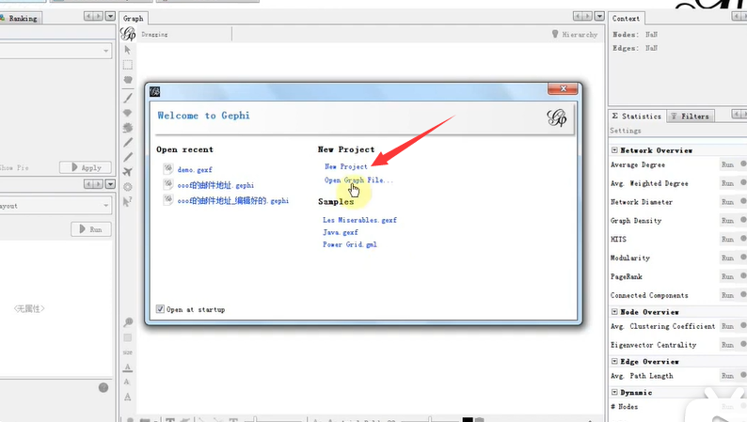Select the airplane shortest path tool
Viewport: 747px width, 422px height.
click(x=128, y=172)
